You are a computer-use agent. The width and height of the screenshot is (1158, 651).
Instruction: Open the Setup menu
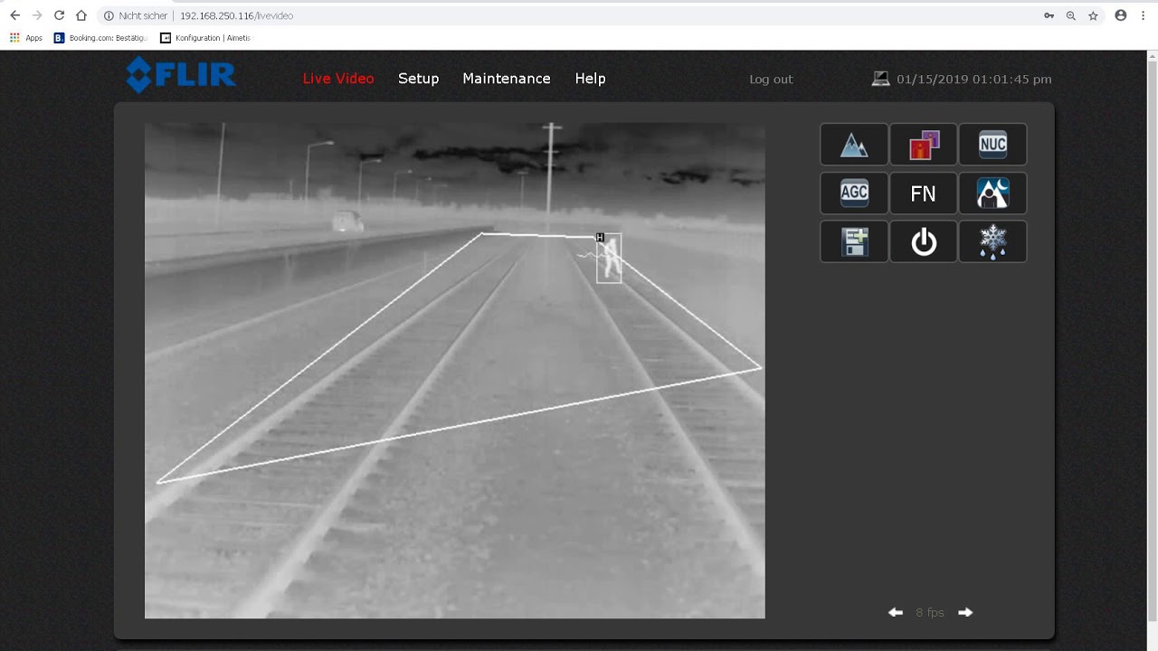click(418, 79)
